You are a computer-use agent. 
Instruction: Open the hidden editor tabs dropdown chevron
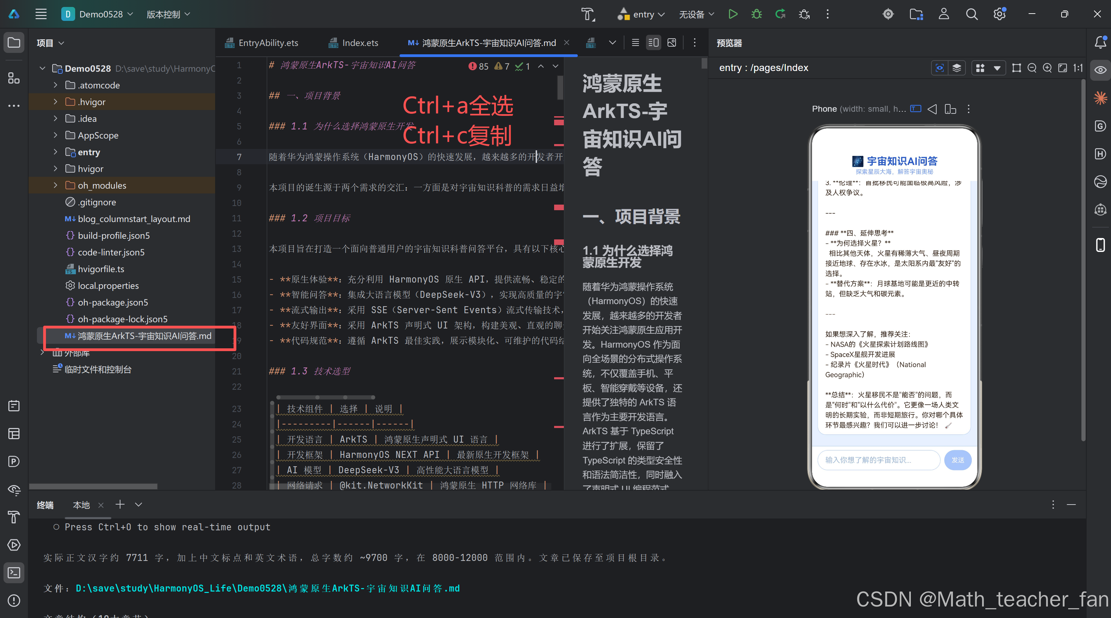(x=612, y=42)
